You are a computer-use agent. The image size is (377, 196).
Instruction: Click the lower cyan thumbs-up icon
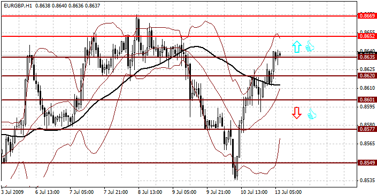pos(312,114)
